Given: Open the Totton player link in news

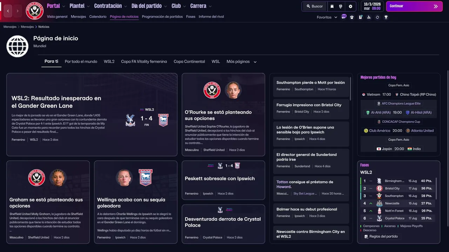Looking at the screenshot, I should [282, 182].
